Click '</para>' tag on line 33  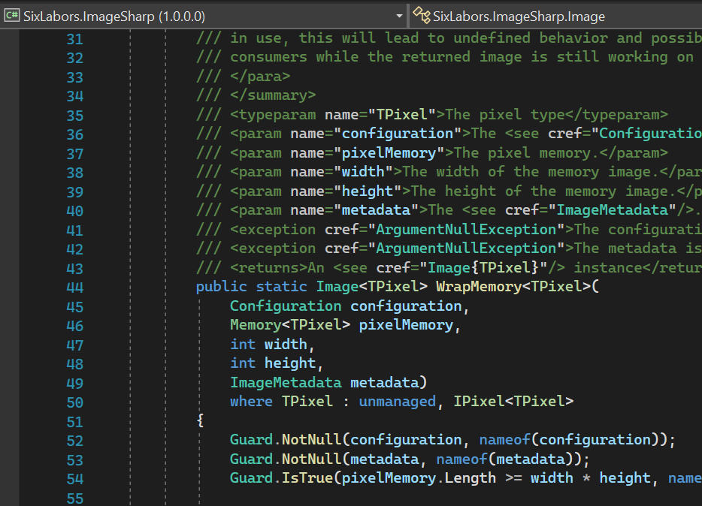260,77
